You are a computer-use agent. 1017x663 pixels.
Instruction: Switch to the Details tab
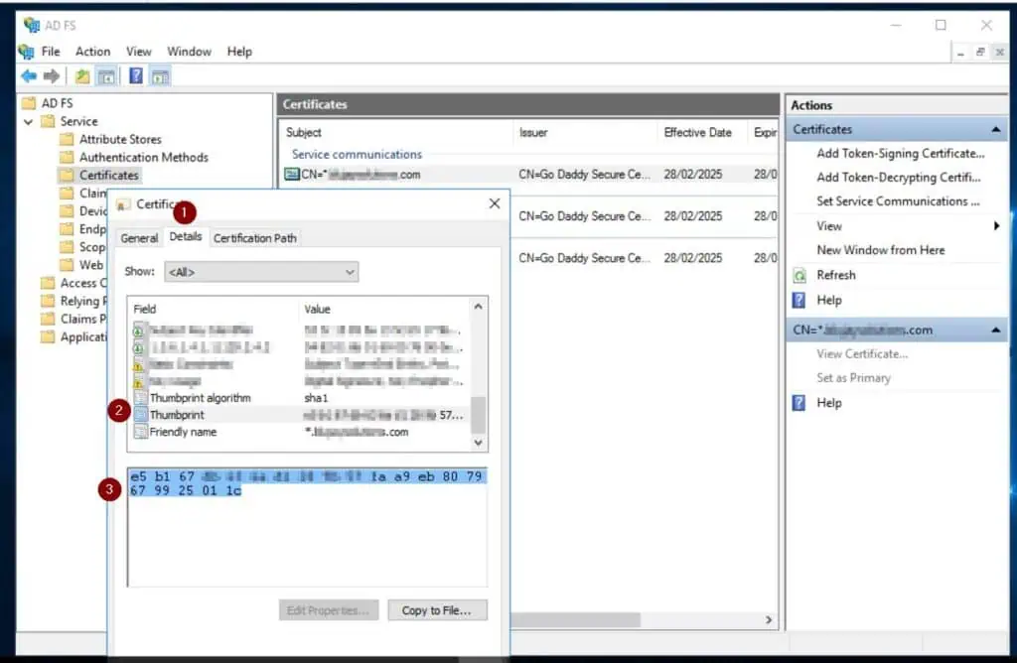point(186,236)
